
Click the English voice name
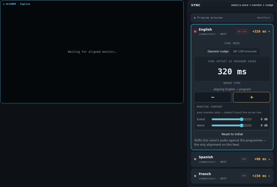(205, 29)
